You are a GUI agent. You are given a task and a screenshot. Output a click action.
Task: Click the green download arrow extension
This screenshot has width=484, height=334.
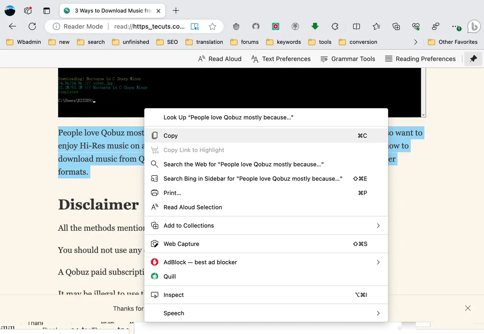pyautogui.click(x=315, y=26)
